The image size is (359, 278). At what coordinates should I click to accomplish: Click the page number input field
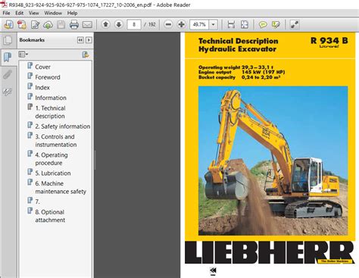tap(134, 24)
